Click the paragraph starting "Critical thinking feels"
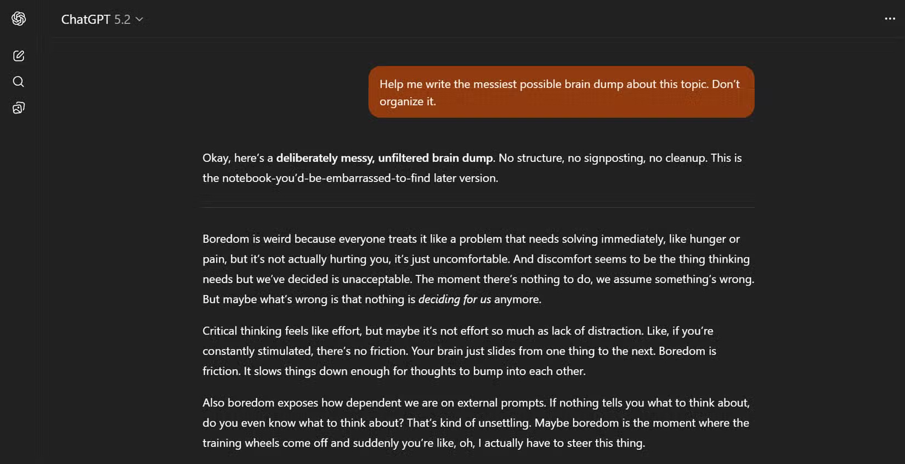The width and height of the screenshot is (905, 464). point(459,351)
